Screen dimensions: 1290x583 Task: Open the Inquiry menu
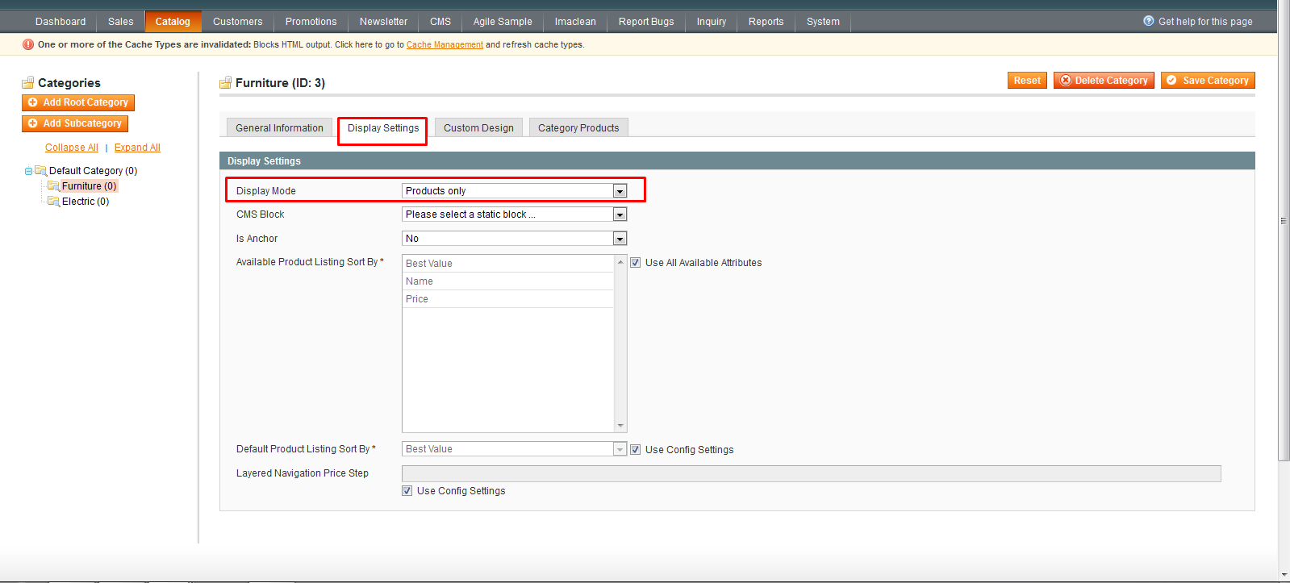(x=712, y=22)
